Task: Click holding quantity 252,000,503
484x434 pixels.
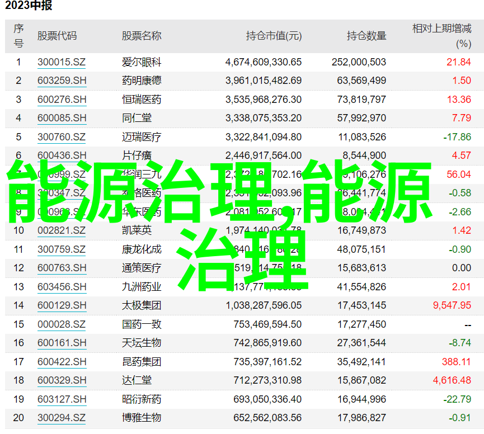Action: [x=359, y=62]
